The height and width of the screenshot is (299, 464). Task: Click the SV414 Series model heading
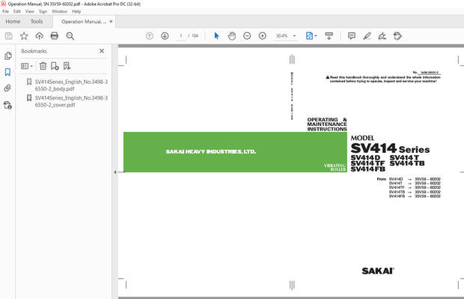pyautogui.click(x=390, y=148)
